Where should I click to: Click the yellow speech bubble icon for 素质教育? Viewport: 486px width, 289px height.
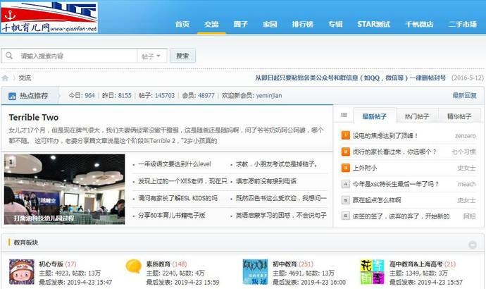click(x=134, y=268)
